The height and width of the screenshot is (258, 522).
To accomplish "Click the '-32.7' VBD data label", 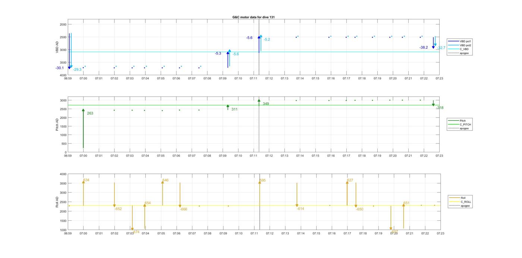I will click(x=441, y=48).
